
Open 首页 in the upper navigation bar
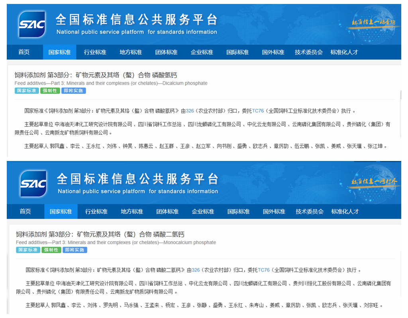(x=24, y=52)
